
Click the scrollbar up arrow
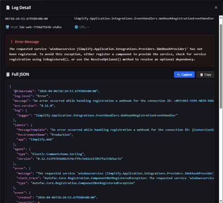point(221,17)
